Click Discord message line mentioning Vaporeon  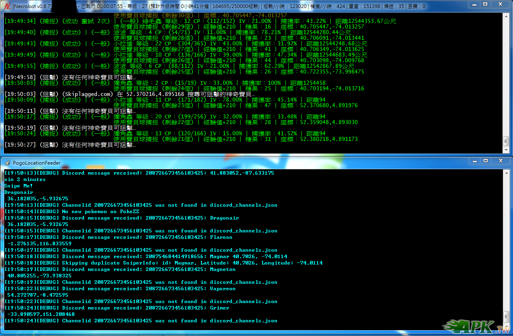(120, 289)
